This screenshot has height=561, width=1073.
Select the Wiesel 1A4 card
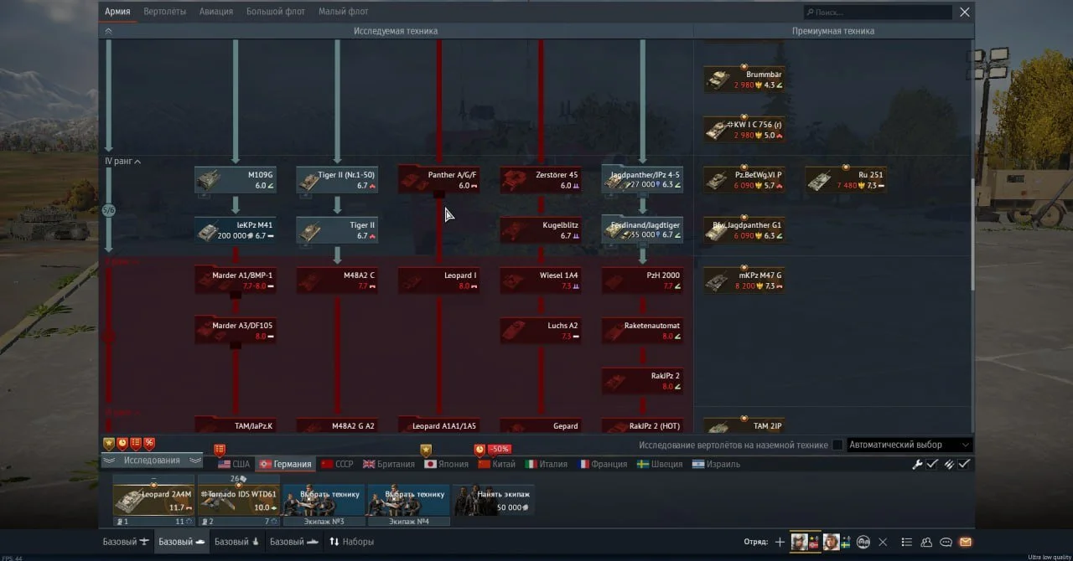[541, 280]
